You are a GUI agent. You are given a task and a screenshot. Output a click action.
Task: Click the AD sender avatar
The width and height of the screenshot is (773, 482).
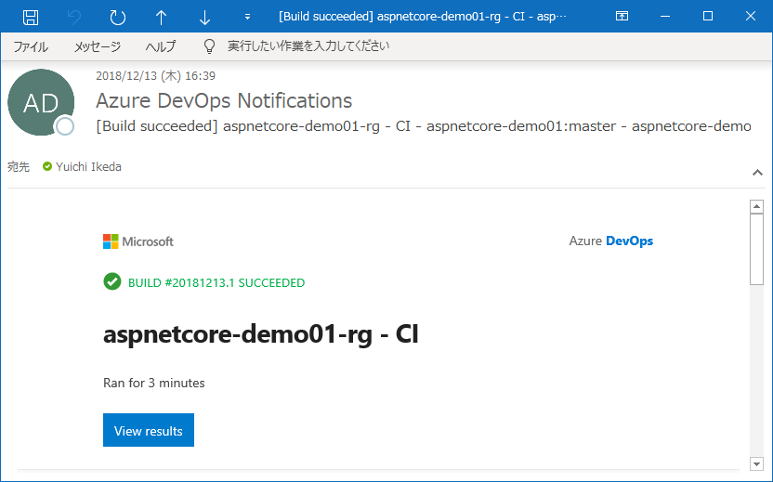[40, 102]
